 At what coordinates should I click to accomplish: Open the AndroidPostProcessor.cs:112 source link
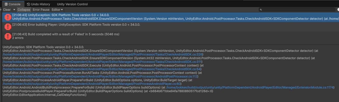point(100,76)
